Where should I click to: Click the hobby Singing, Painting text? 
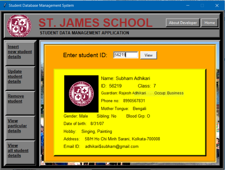[97, 131]
